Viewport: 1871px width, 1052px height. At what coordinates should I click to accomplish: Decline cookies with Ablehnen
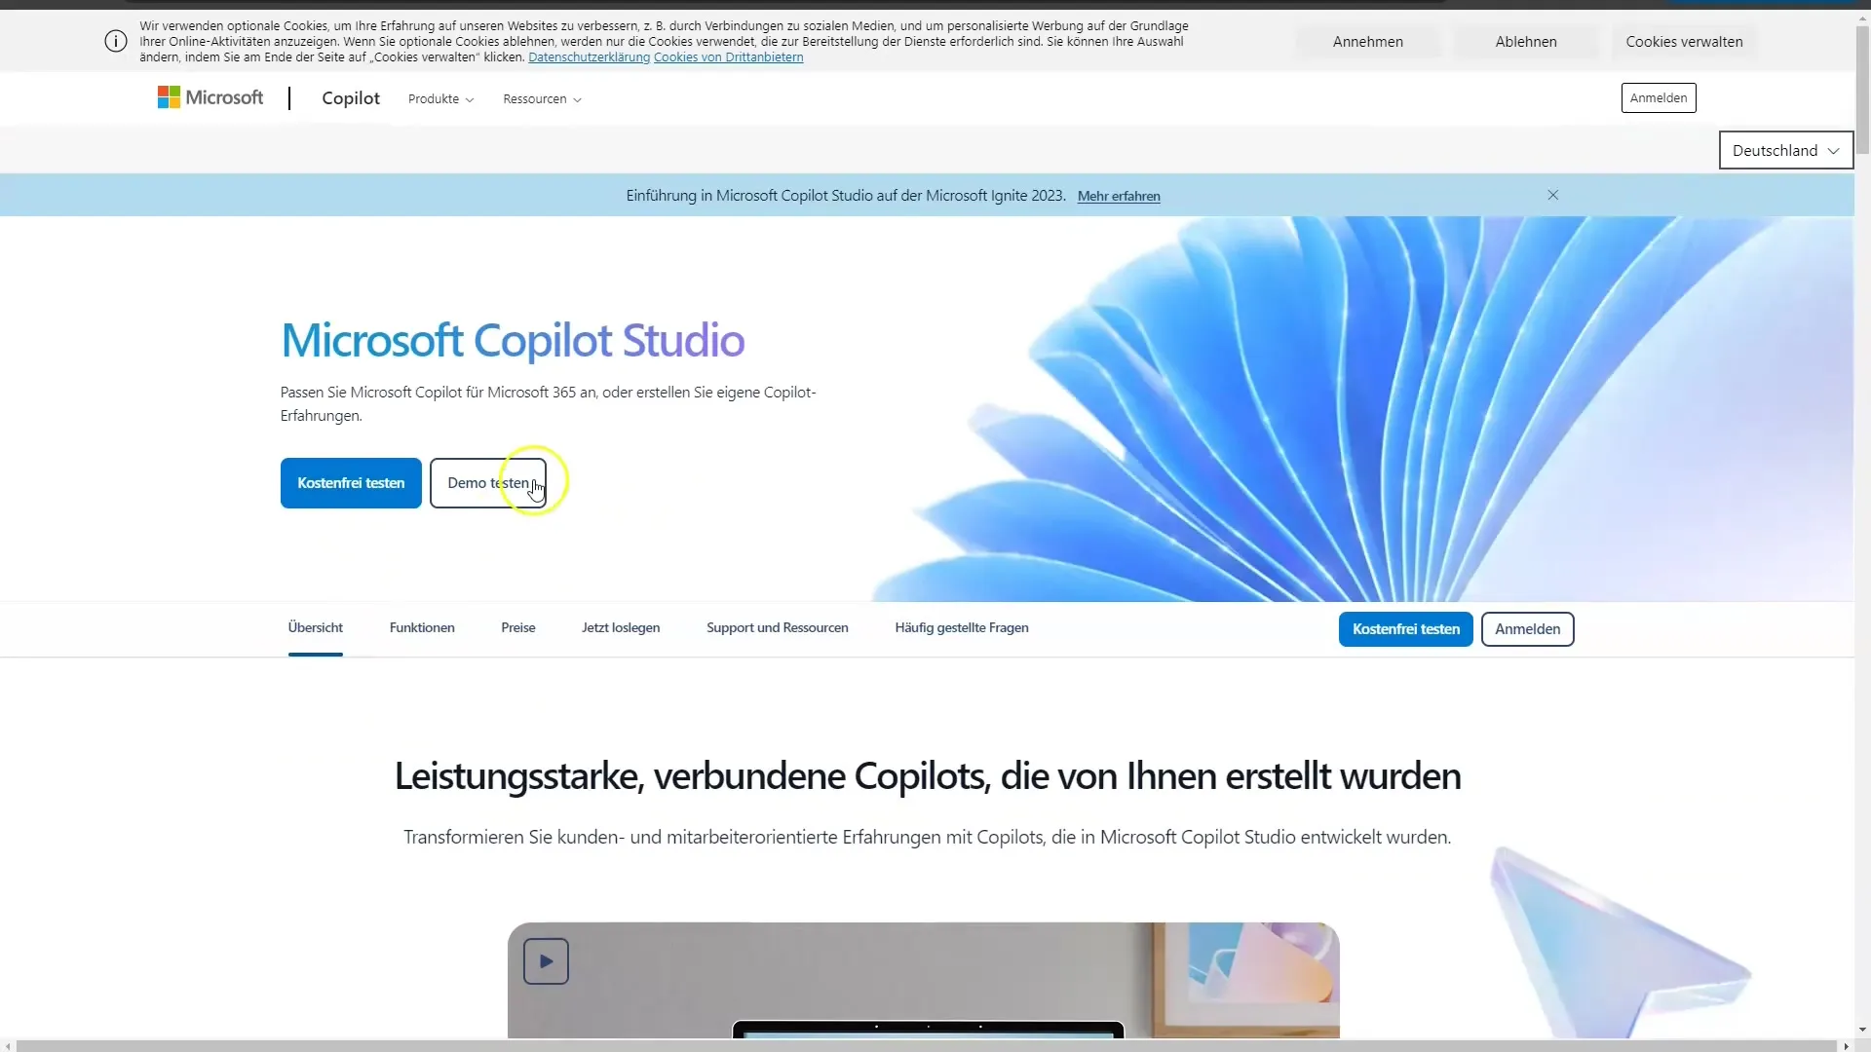(1526, 42)
